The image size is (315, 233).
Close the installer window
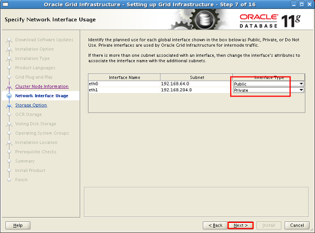(x=310, y=4)
